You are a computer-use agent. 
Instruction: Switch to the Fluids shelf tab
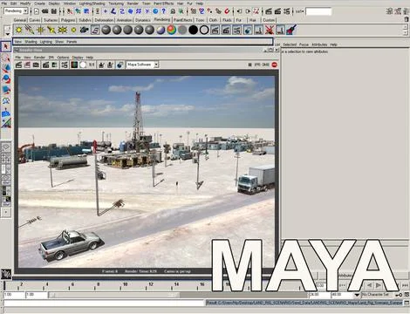tap(227, 20)
